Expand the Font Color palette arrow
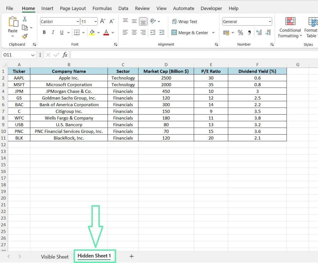Image resolution: width=318 pixels, height=263 pixels. pyautogui.click(x=113, y=33)
